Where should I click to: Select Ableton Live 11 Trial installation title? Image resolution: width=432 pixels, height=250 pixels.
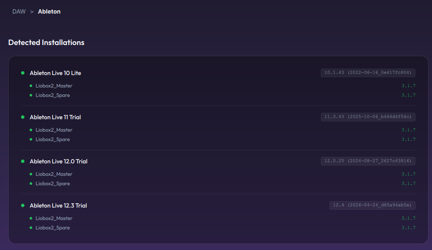[55, 117]
